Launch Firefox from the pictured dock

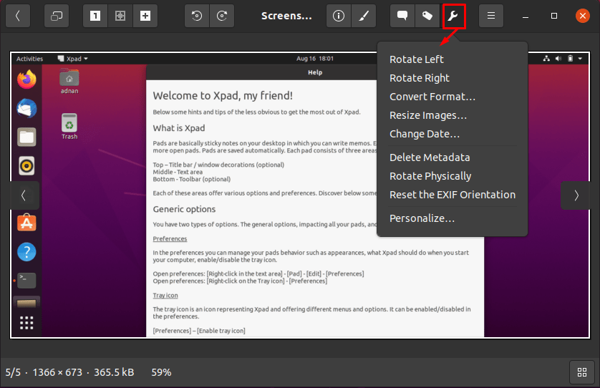[26, 79]
